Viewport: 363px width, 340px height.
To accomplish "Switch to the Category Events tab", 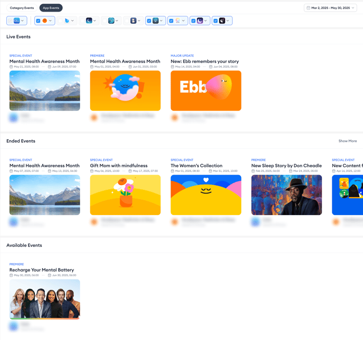I will [x=22, y=8].
